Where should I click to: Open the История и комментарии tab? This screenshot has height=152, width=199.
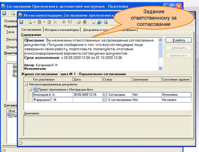tap(62, 30)
